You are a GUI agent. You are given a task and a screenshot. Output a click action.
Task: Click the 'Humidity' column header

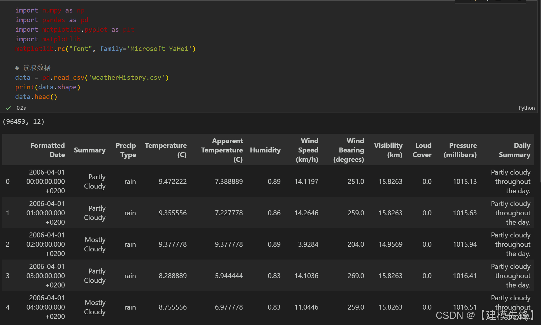pos(265,150)
